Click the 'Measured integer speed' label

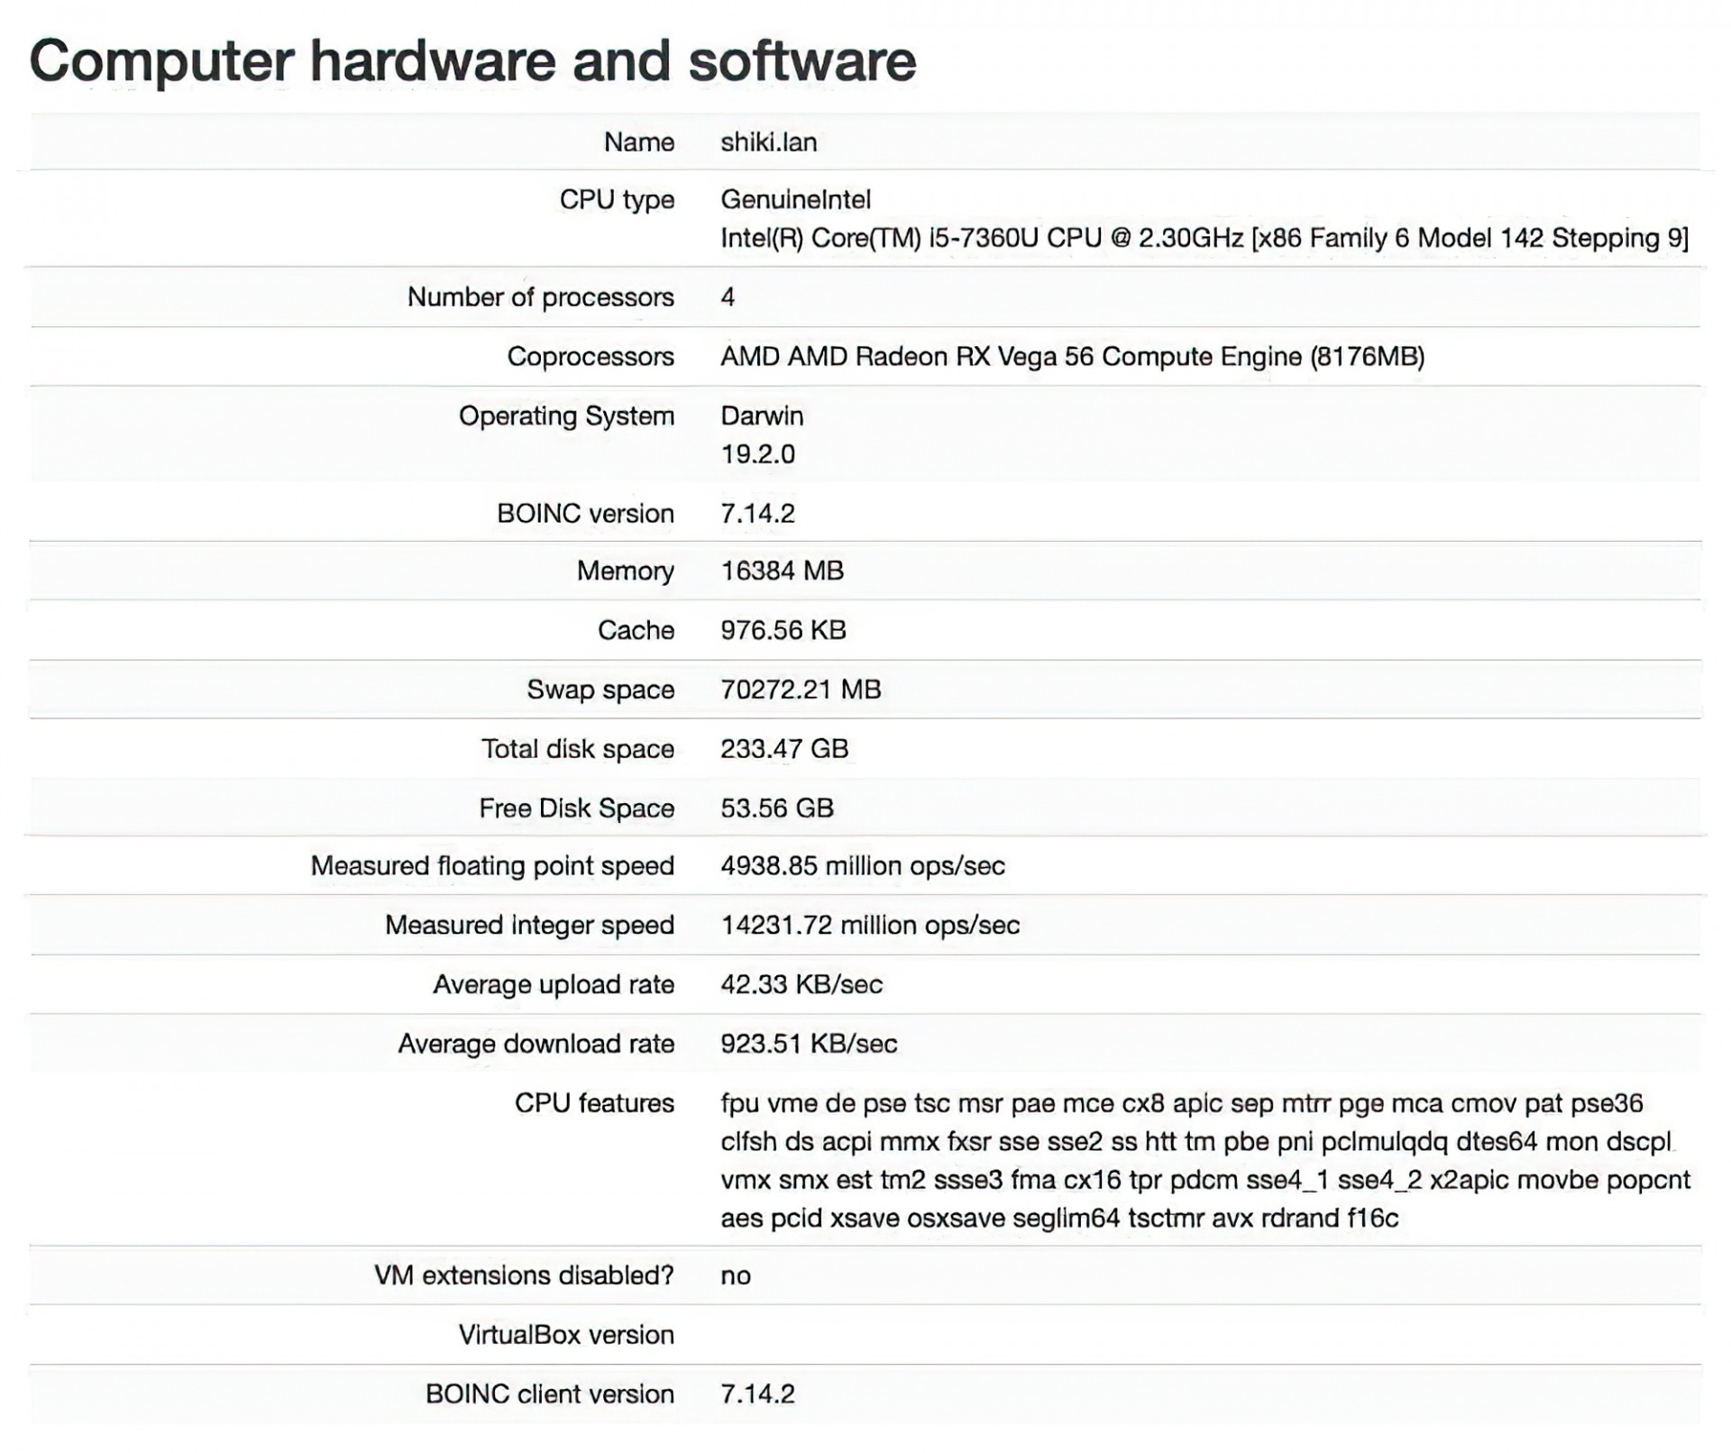coord(529,926)
